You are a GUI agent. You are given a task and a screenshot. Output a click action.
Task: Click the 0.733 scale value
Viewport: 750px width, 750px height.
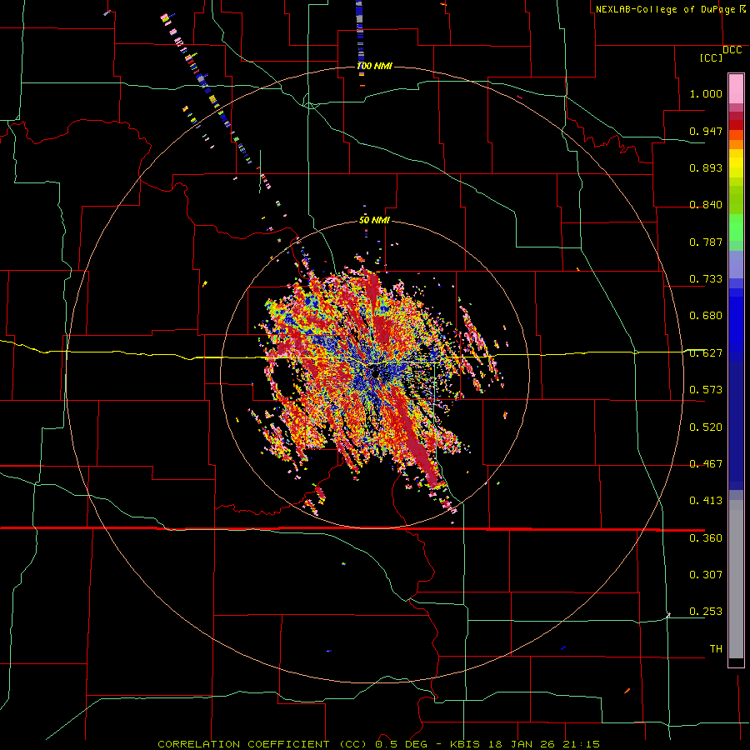tap(706, 279)
